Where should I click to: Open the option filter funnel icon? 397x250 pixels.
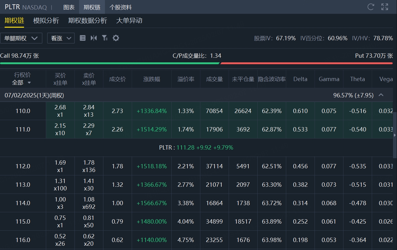tap(105, 38)
